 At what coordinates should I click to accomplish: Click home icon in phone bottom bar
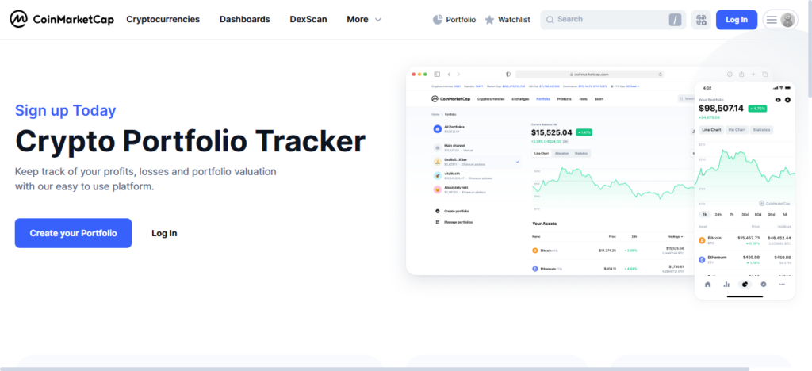coord(708,284)
